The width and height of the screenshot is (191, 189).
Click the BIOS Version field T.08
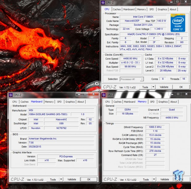coord(61,143)
